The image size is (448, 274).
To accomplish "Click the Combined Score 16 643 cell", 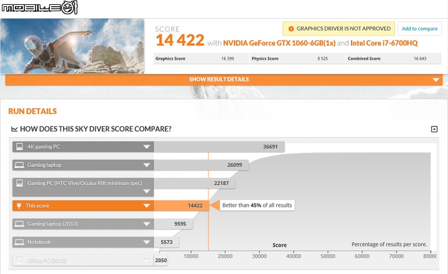I will pyautogui.click(x=394, y=59).
